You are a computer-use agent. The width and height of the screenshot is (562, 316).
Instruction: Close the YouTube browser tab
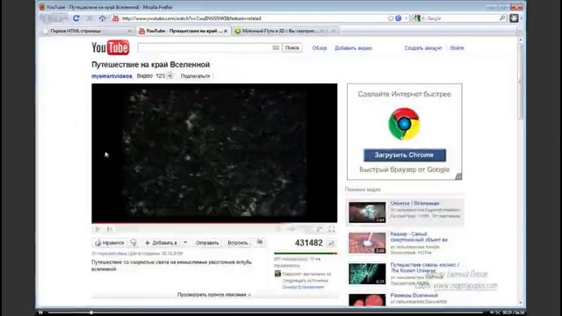click(226, 32)
